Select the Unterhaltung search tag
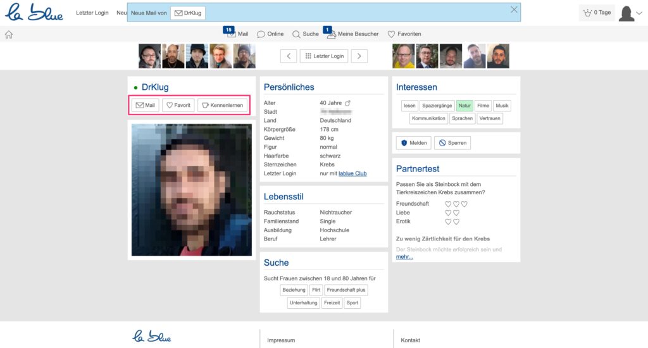 (303, 303)
